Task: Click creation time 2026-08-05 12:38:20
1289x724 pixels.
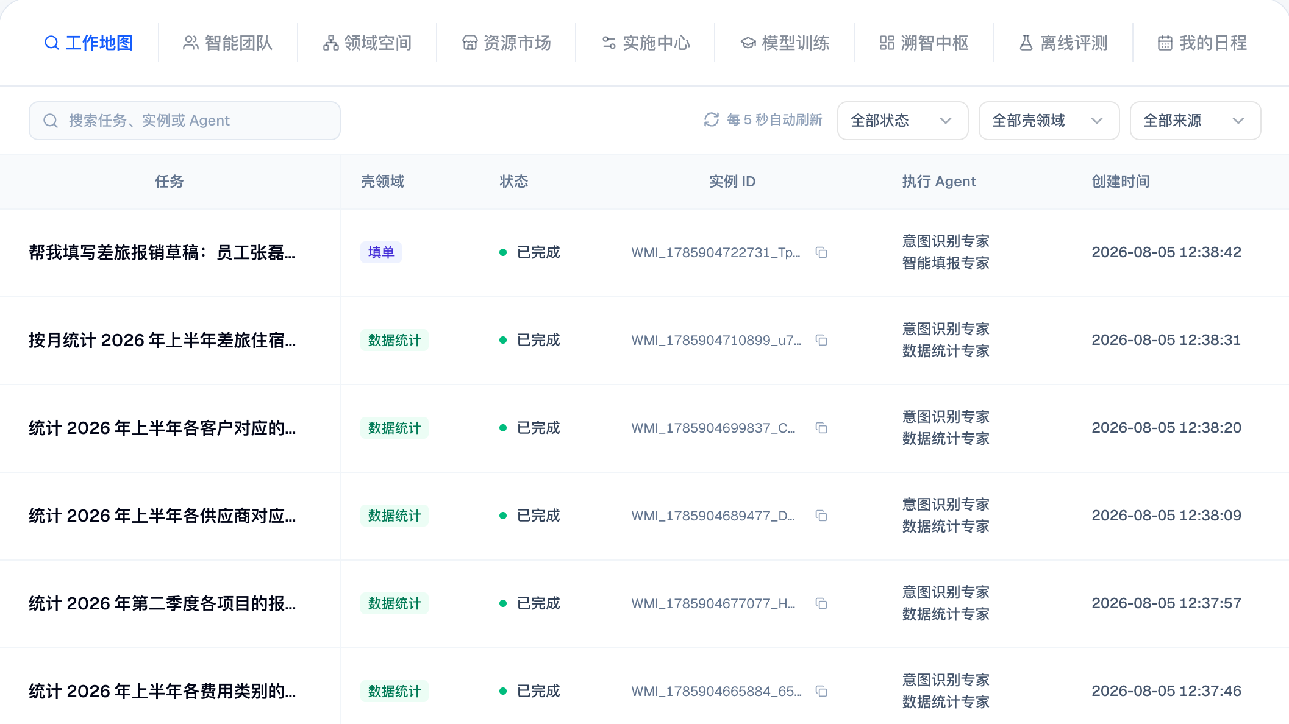Action: (x=1166, y=428)
